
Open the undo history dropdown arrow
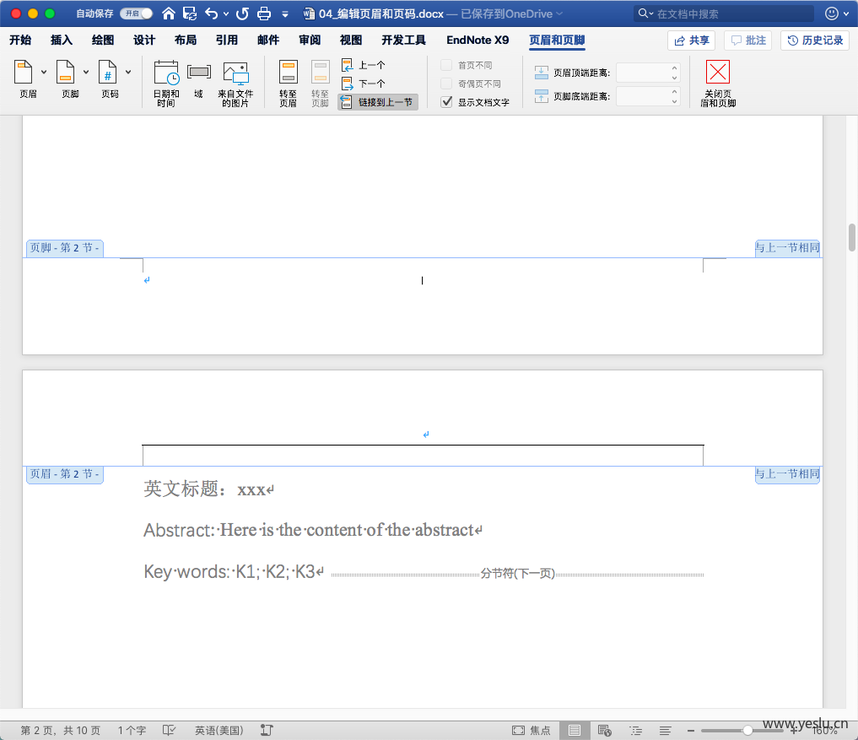pos(226,14)
